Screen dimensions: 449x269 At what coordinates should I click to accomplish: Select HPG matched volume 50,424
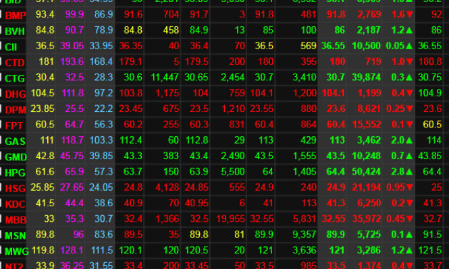click(x=366, y=171)
